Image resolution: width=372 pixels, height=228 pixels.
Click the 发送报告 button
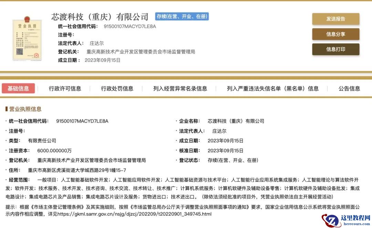click(x=335, y=19)
